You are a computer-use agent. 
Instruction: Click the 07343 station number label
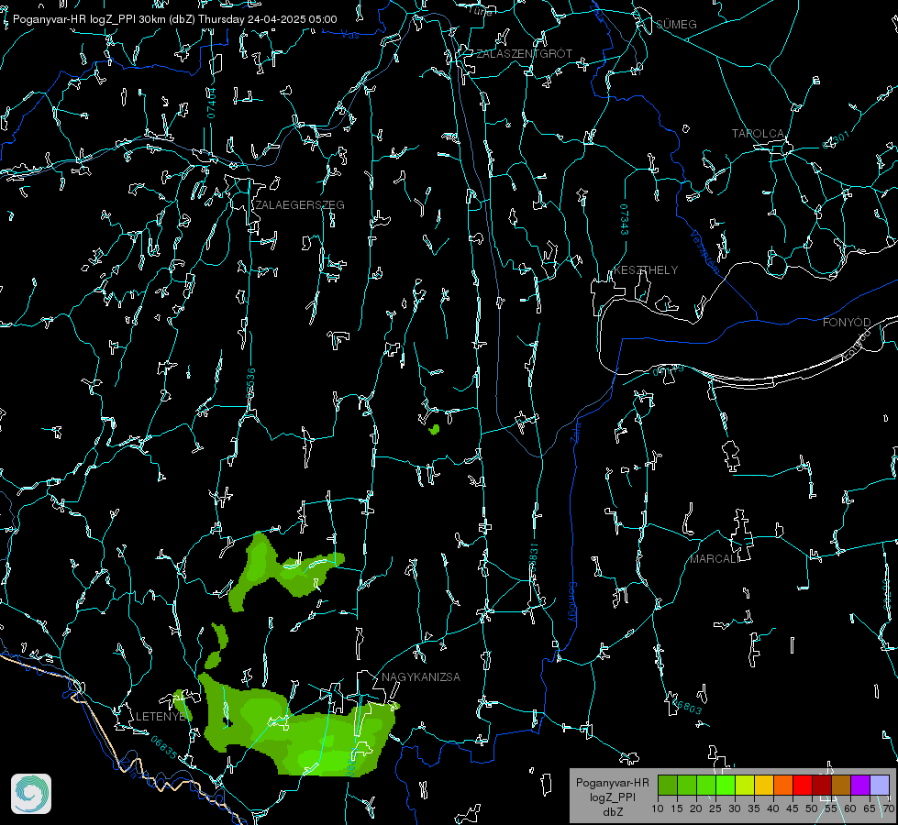[x=624, y=219]
